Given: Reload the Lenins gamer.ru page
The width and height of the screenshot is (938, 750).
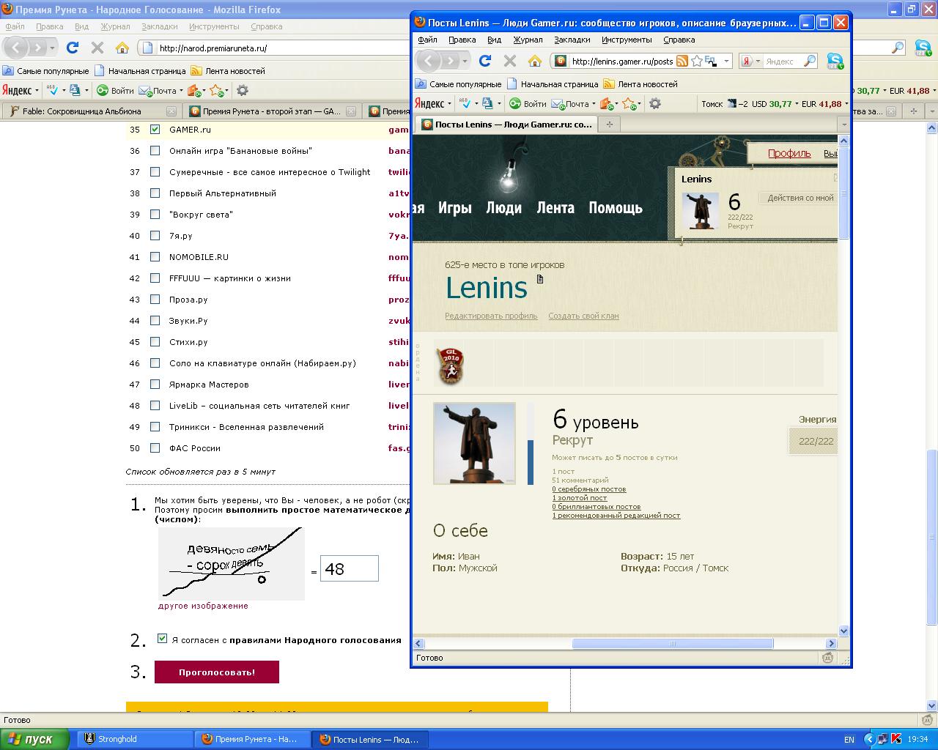Looking at the screenshot, I should 485,61.
